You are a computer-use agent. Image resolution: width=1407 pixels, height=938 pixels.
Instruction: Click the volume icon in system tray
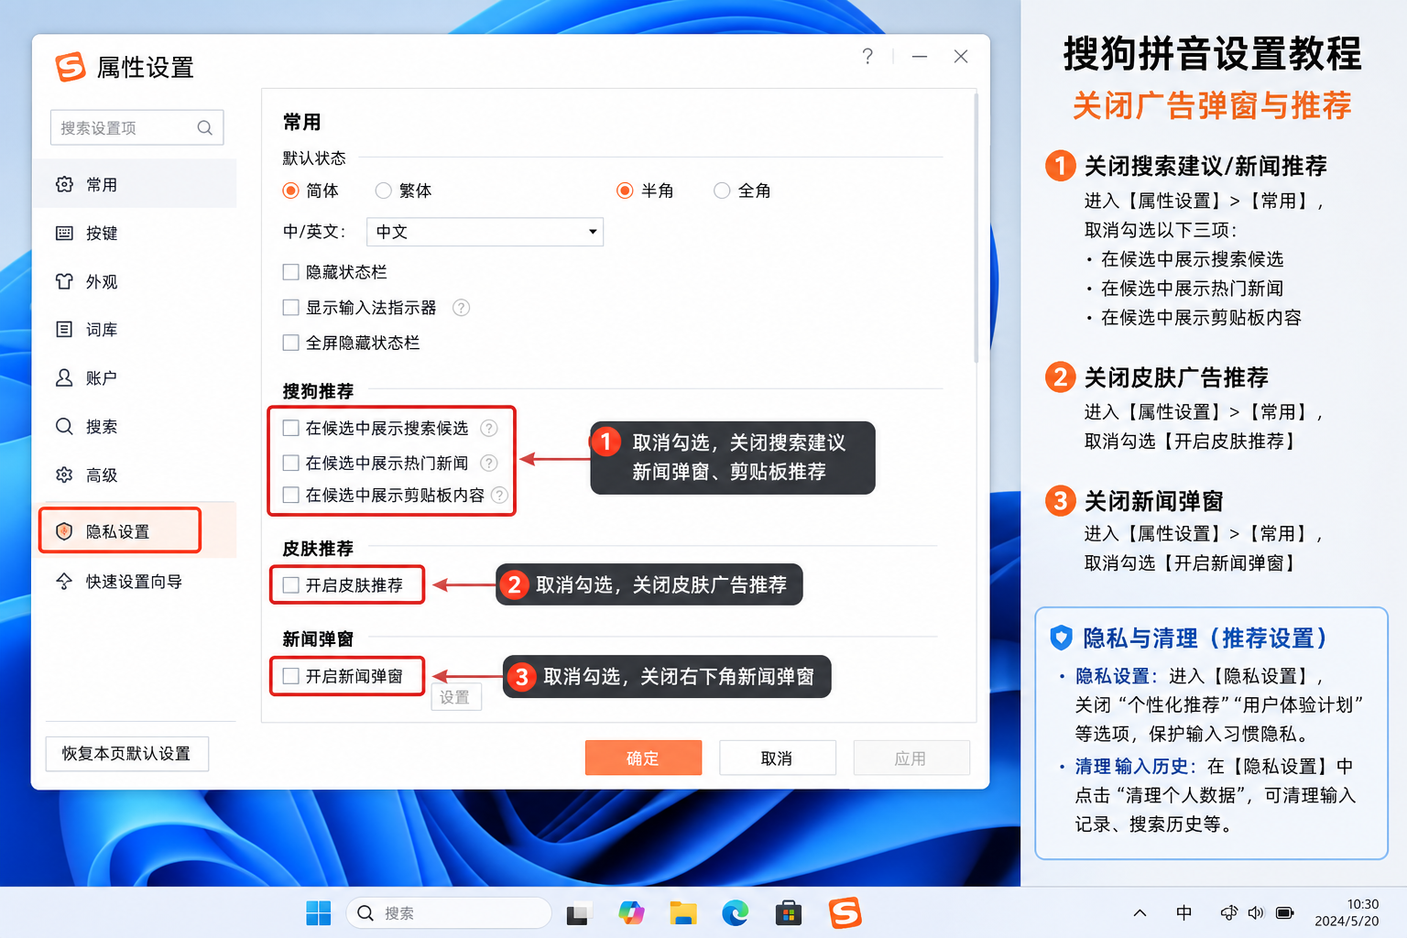pyautogui.click(x=1256, y=913)
